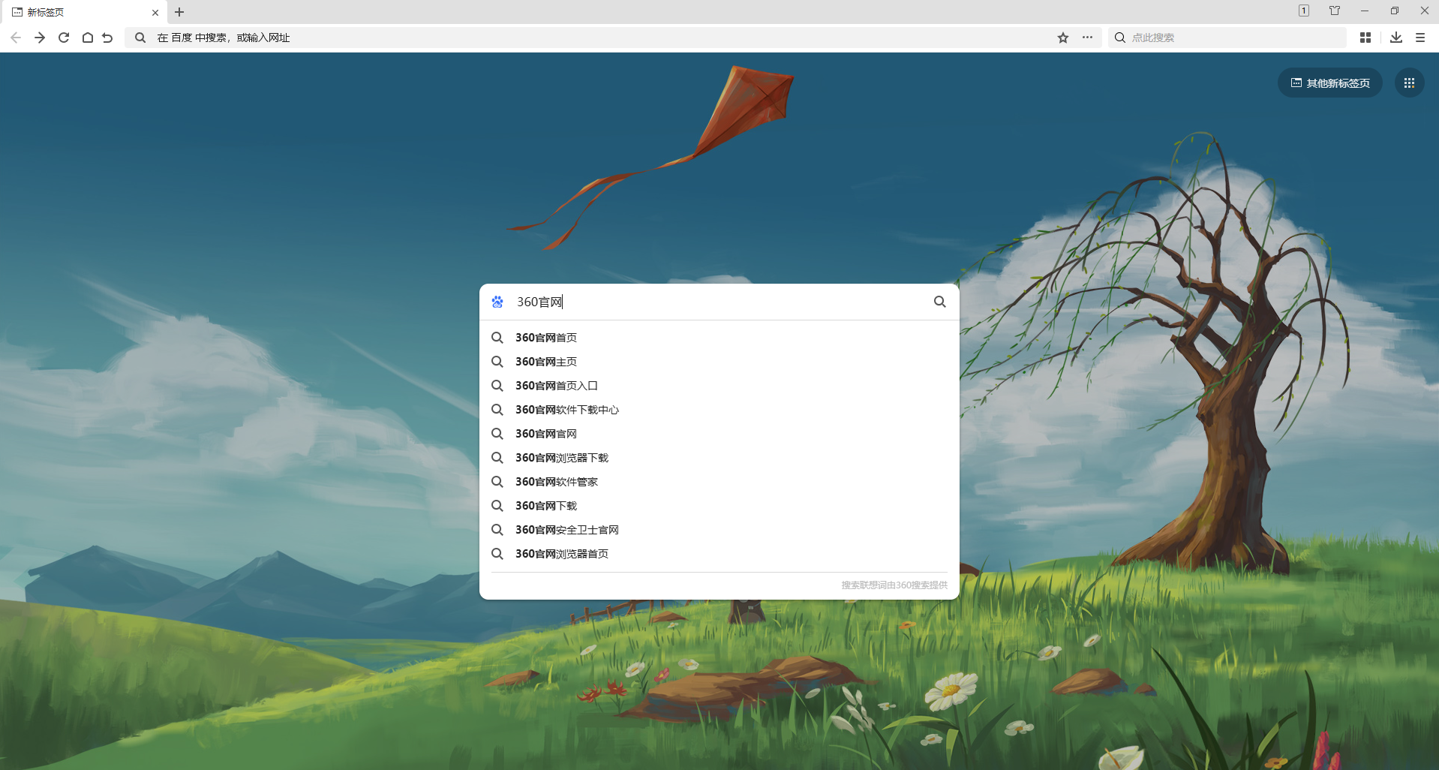Click the Baidu paw search engine icon

(x=497, y=302)
